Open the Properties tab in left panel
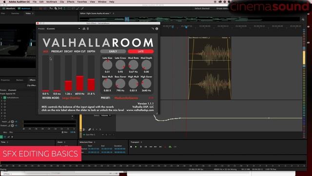 5,80
